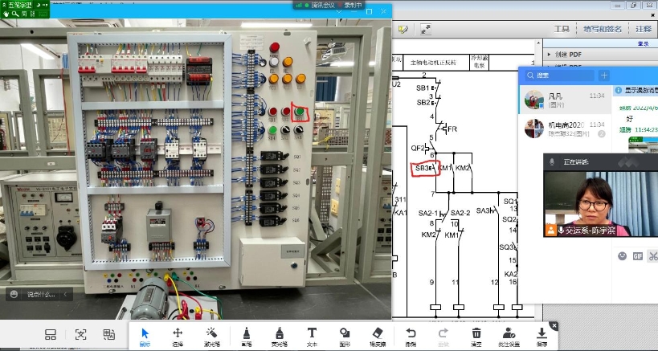Select the shape (图形) annotation tool
The width and height of the screenshot is (658, 351).
tap(345, 336)
